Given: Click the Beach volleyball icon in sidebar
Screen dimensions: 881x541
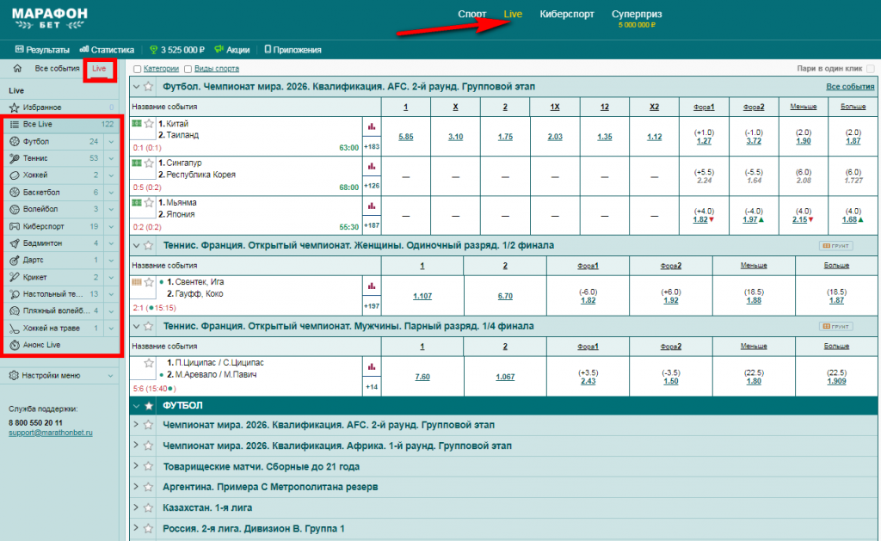Looking at the screenshot, I should click(15, 310).
